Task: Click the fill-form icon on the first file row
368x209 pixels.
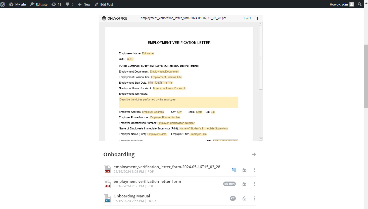Action: click(x=234, y=170)
